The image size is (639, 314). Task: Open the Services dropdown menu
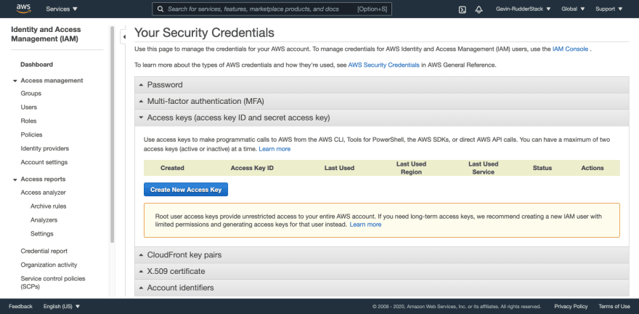click(62, 9)
